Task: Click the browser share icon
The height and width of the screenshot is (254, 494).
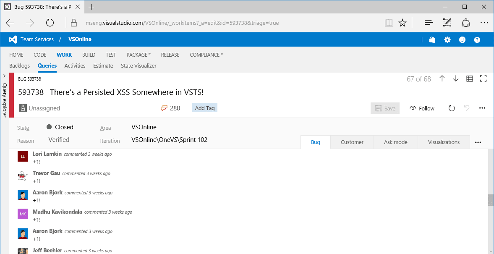Action: click(x=465, y=23)
